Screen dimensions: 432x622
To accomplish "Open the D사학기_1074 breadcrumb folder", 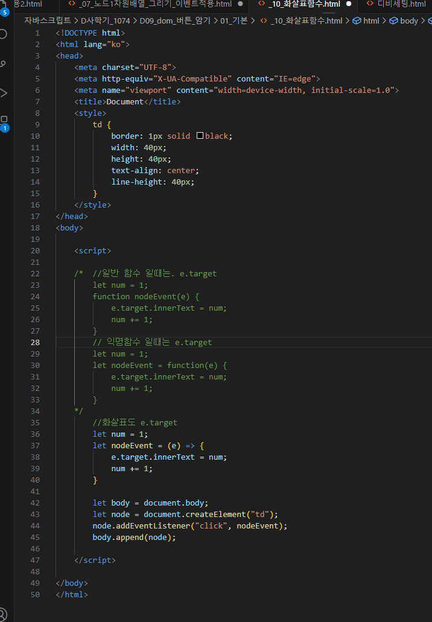I will tap(105, 21).
